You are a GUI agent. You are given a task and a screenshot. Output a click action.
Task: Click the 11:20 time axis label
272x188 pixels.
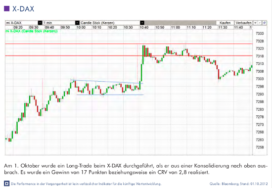[x=207, y=27]
